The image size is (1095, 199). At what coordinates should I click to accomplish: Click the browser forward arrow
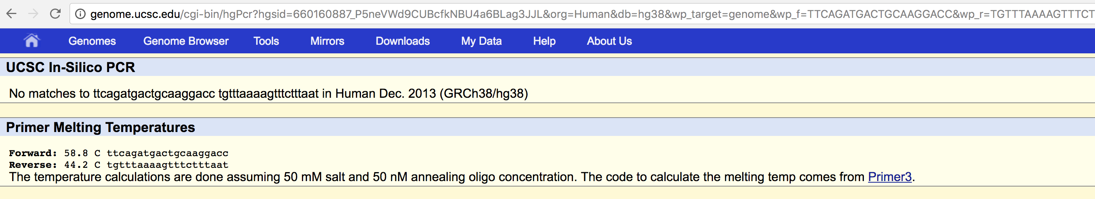click(33, 14)
